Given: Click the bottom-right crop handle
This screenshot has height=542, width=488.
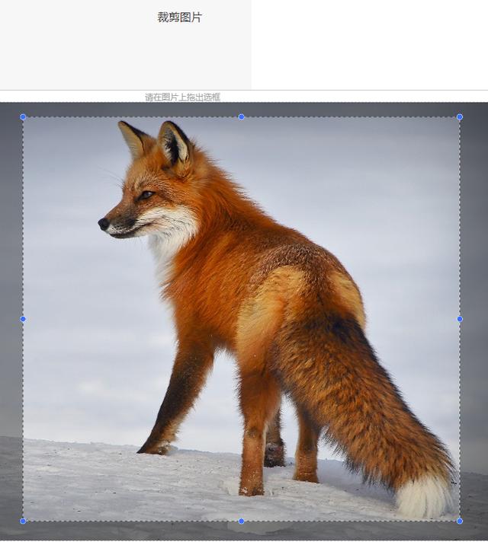Looking at the screenshot, I should click(x=460, y=521).
